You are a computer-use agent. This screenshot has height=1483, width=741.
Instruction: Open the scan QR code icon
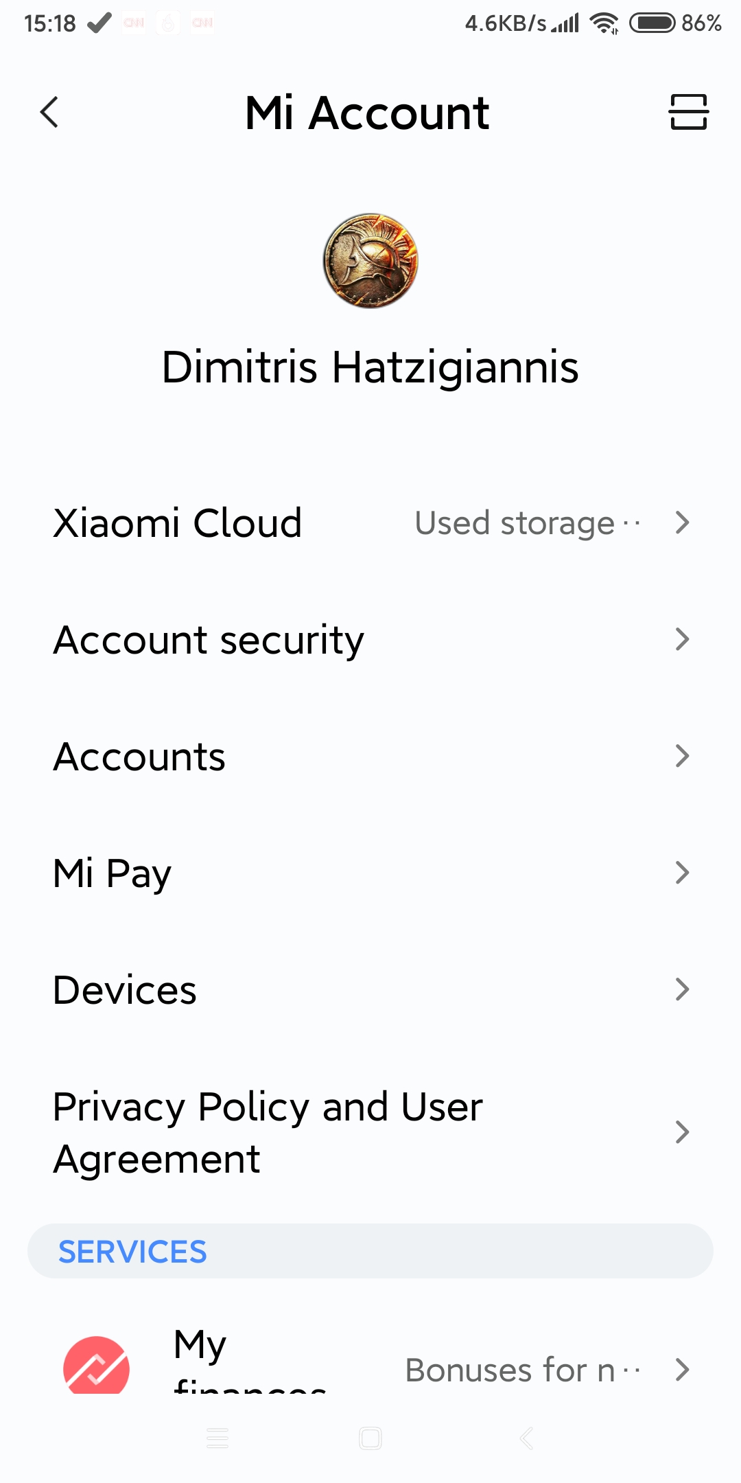click(688, 112)
